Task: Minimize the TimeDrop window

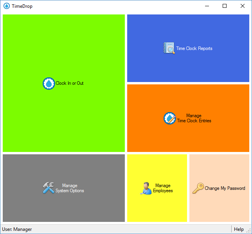Action: point(207,6)
